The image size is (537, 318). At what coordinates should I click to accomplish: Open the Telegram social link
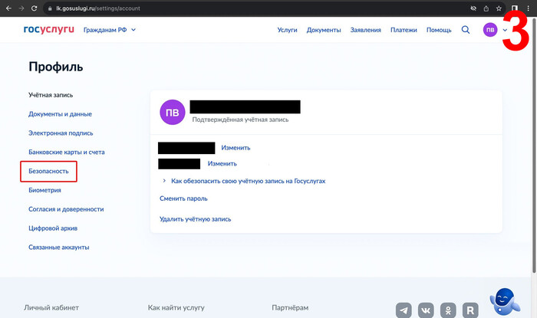coord(404,310)
